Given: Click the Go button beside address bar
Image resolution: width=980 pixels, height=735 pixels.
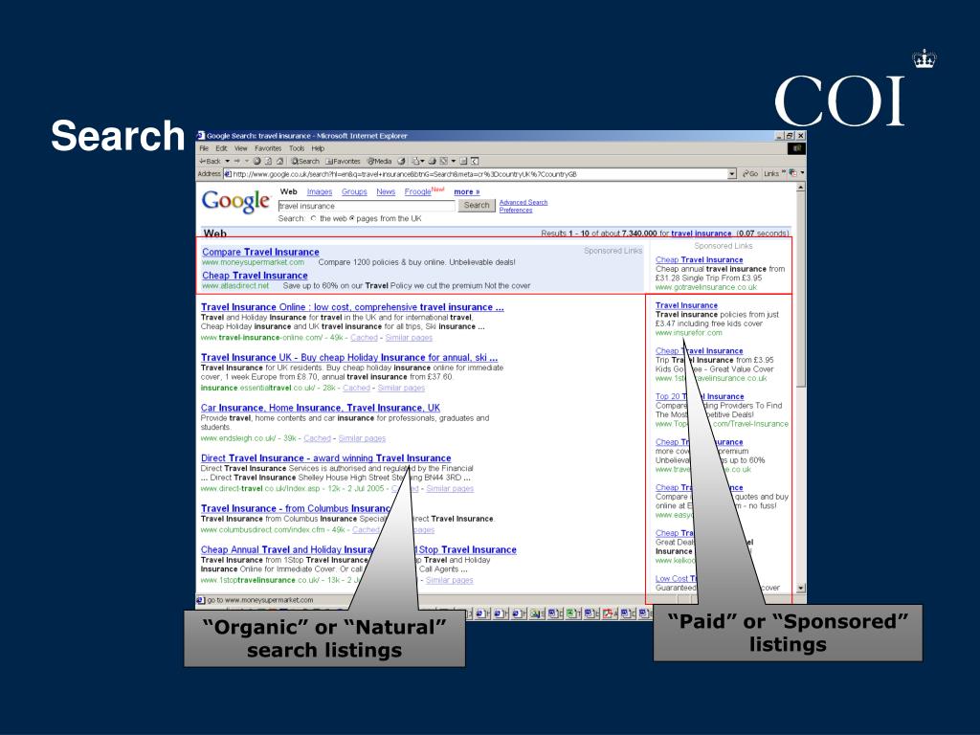Looking at the screenshot, I should pos(750,174).
